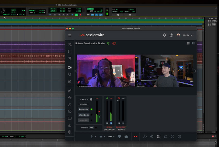Screen dimensions: 219x147
Task: Open the mixer sliders icon in bottom toolbar
Action: (x=159, y=136)
